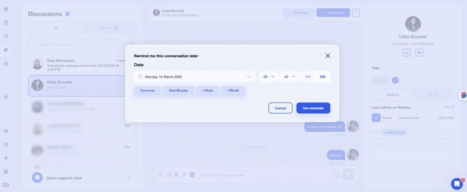
Task: Open the Details tab in contact panel
Action: [432, 95]
